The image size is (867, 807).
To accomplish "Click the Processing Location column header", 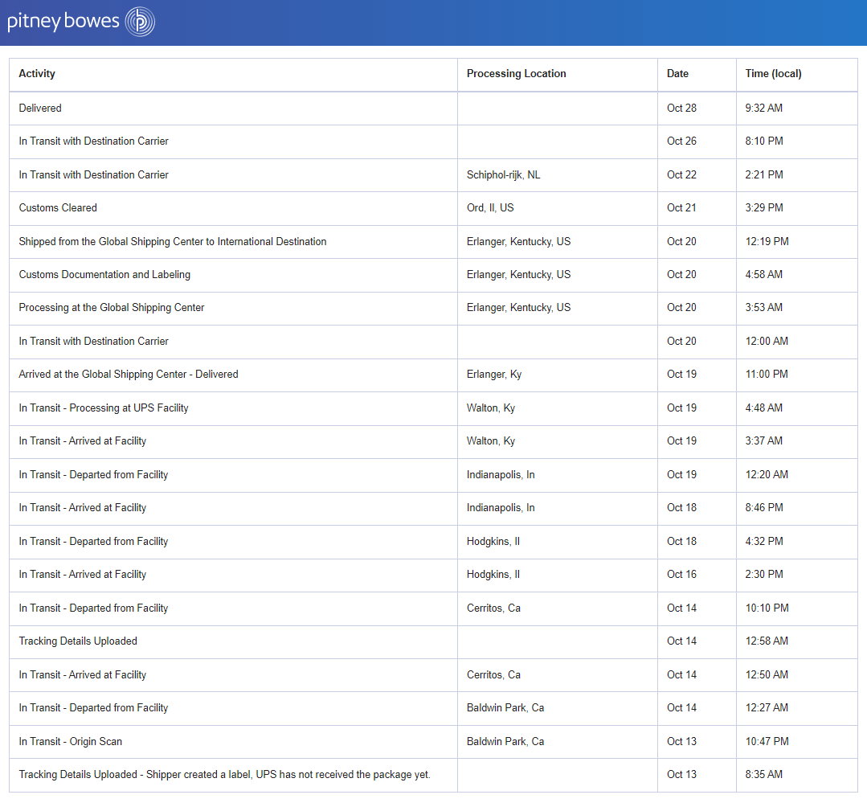I will pyautogui.click(x=517, y=73).
